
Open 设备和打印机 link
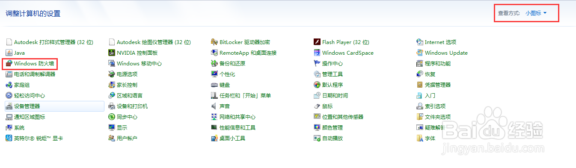tap(132, 106)
